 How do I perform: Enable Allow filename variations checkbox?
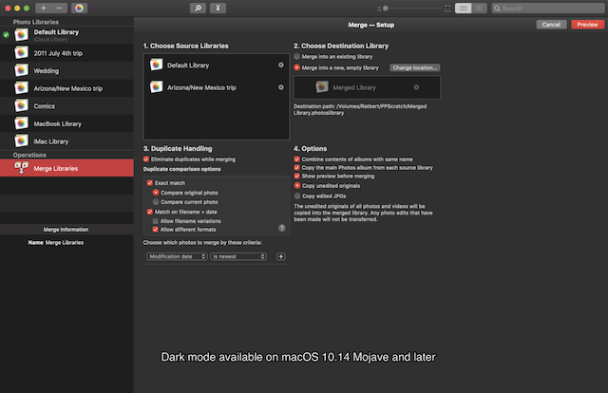(x=156, y=219)
